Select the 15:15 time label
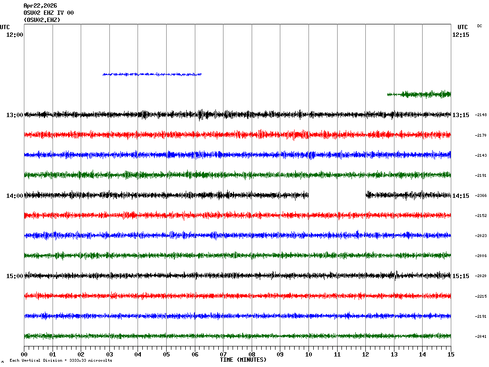489x367 pixels. tap(461, 276)
